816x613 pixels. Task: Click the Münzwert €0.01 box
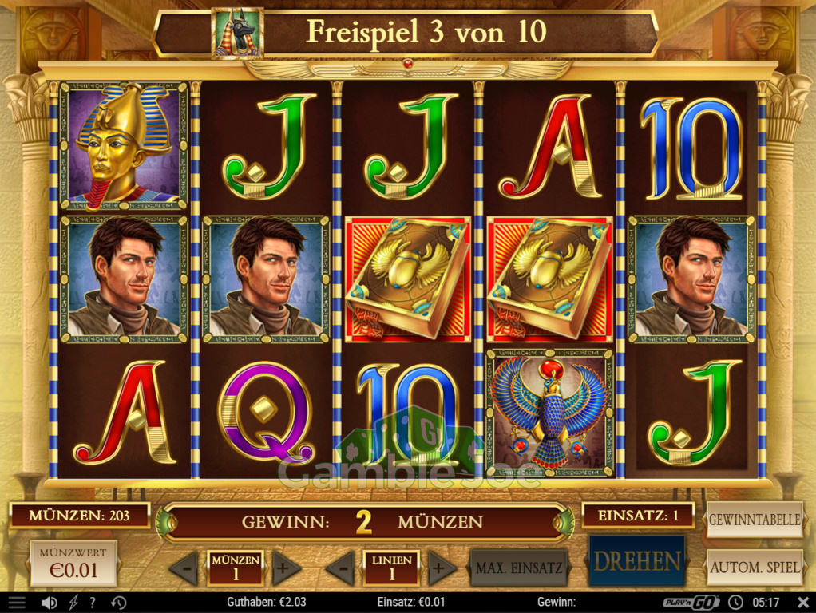(x=73, y=564)
